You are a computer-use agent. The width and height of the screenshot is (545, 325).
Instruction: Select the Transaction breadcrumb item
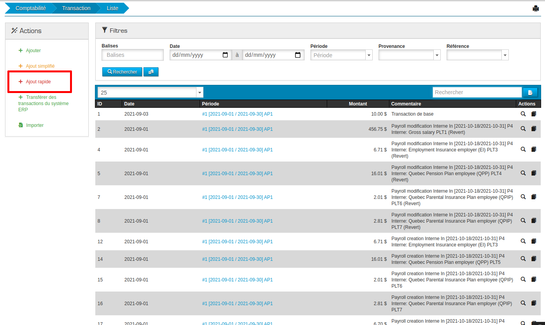[x=76, y=8]
